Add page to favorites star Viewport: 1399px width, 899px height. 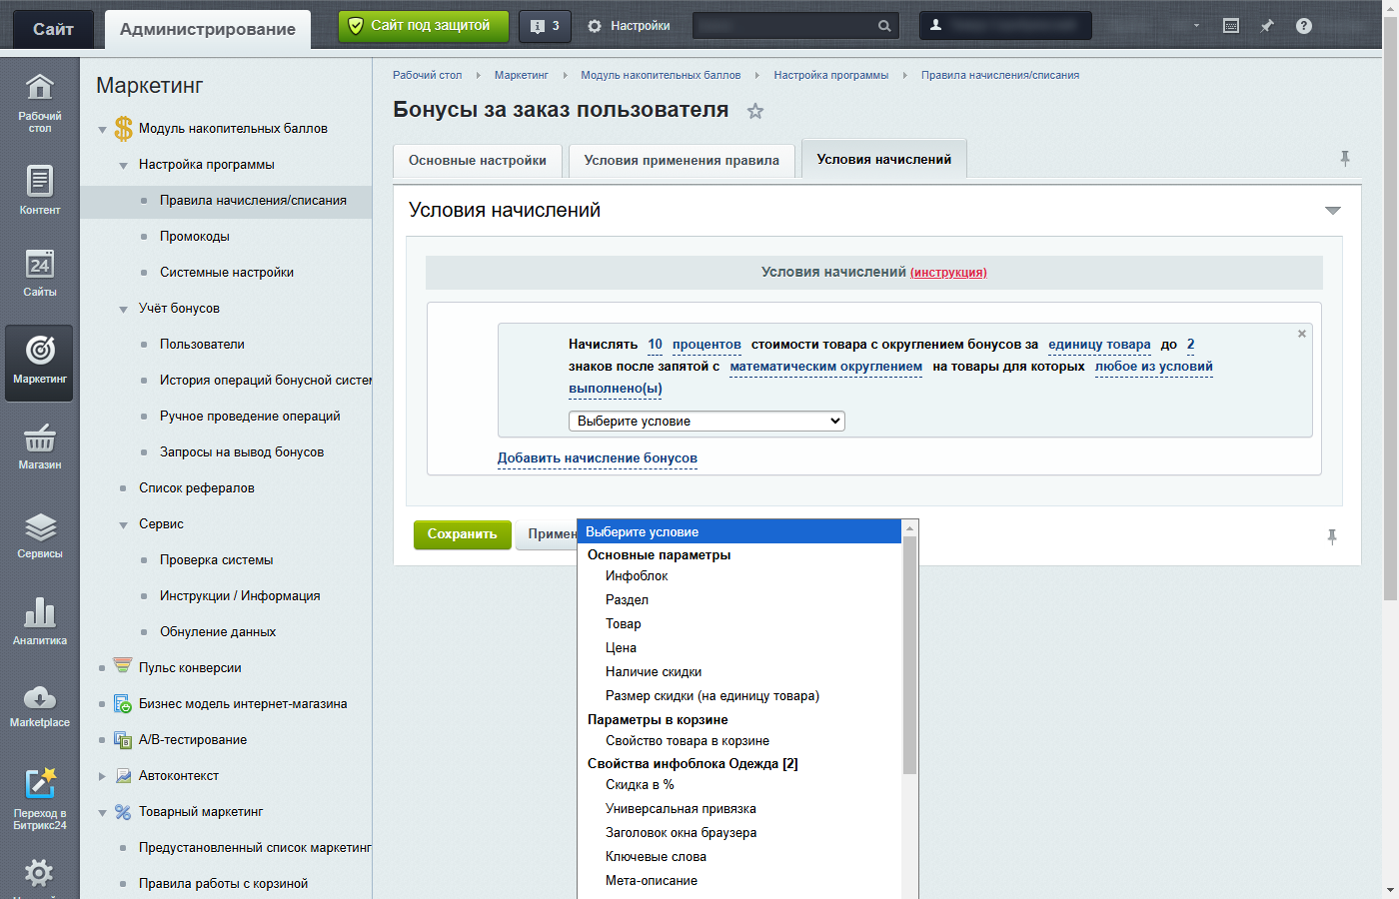coord(755,111)
